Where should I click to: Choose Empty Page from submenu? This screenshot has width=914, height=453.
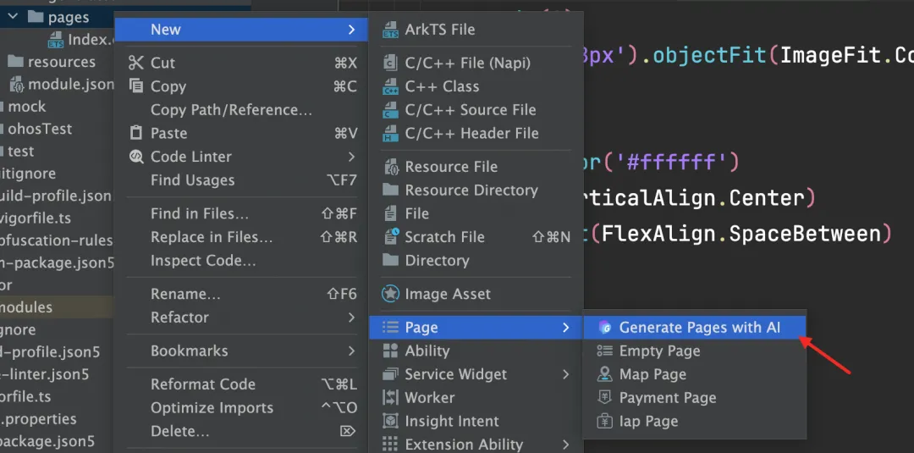tap(659, 351)
